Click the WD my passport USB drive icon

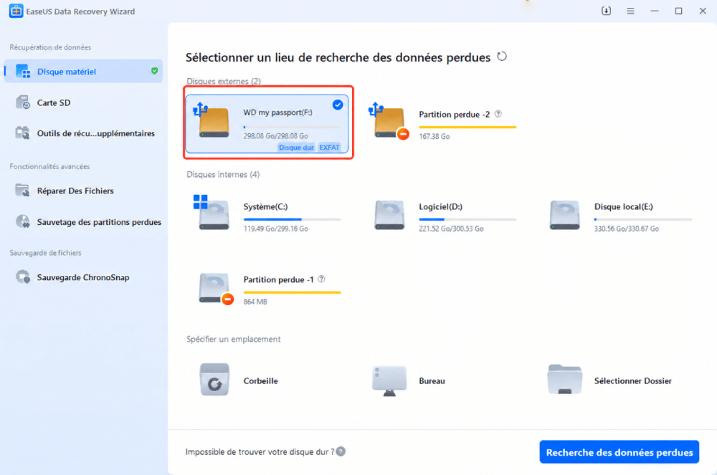point(212,120)
